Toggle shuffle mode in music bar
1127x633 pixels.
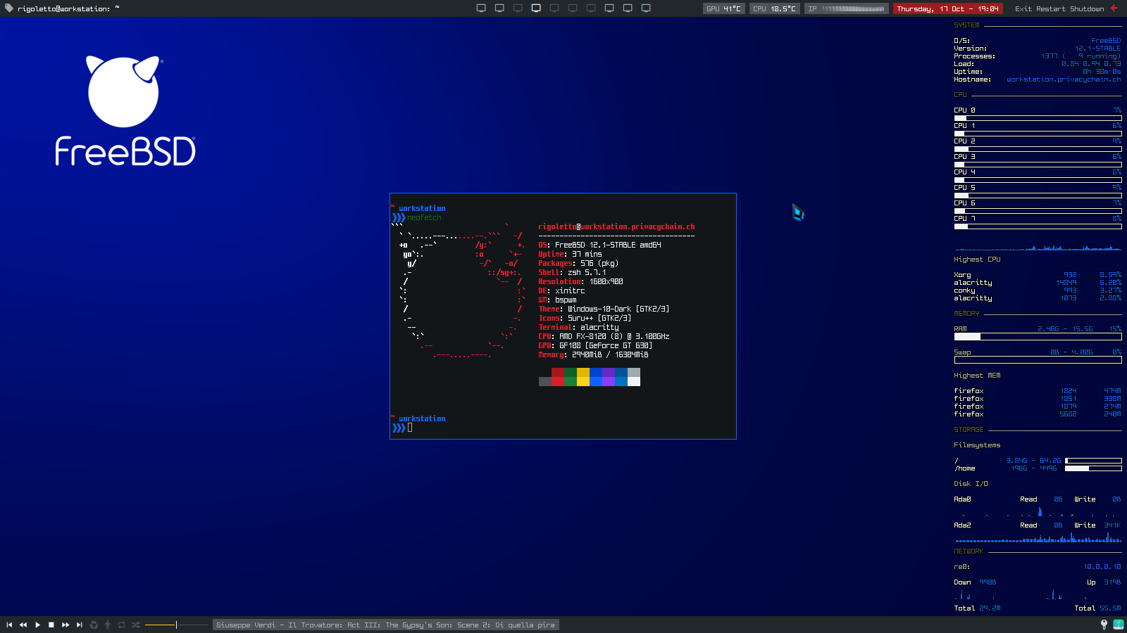pyautogui.click(x=136, y=625)
